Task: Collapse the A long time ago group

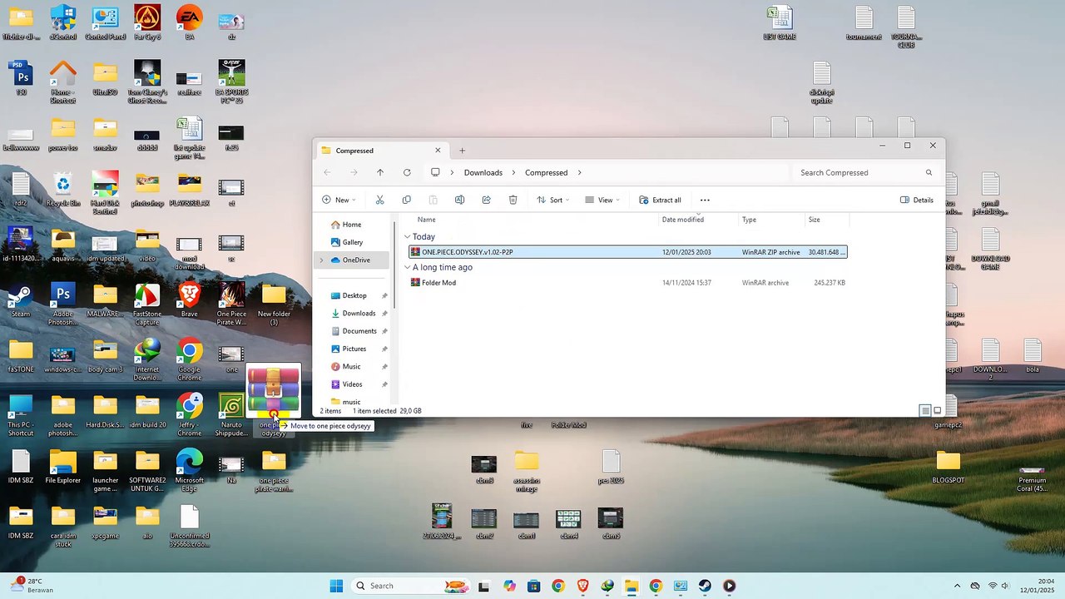Action: point(407,267)
